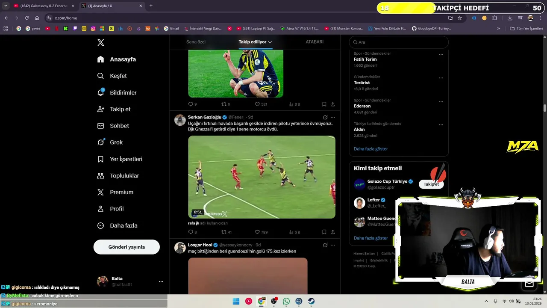Click the Gönderi yayınla button
This screenshot has width=547, height=308.
(126, 247)
